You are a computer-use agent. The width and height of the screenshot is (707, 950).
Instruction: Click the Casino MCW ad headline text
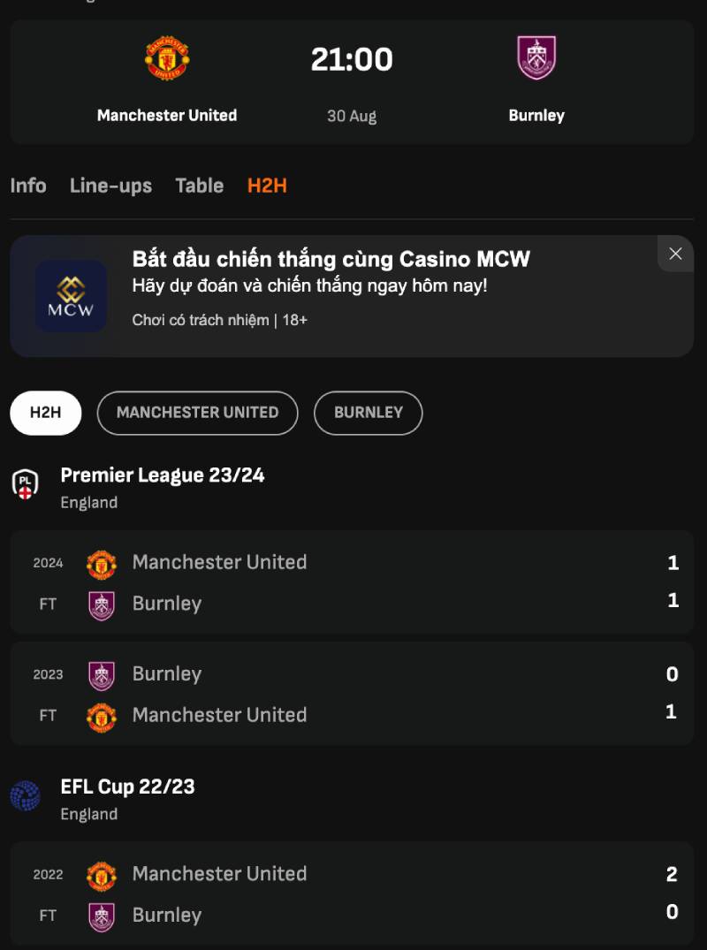point(331,259)
